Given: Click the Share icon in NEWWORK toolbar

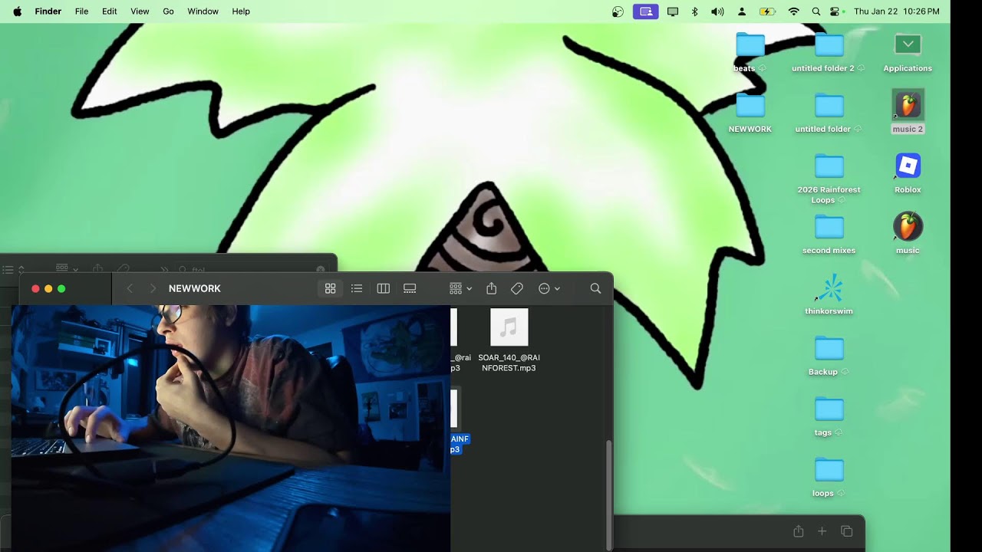Looking at the screenshot, I should tap(492, 288).
